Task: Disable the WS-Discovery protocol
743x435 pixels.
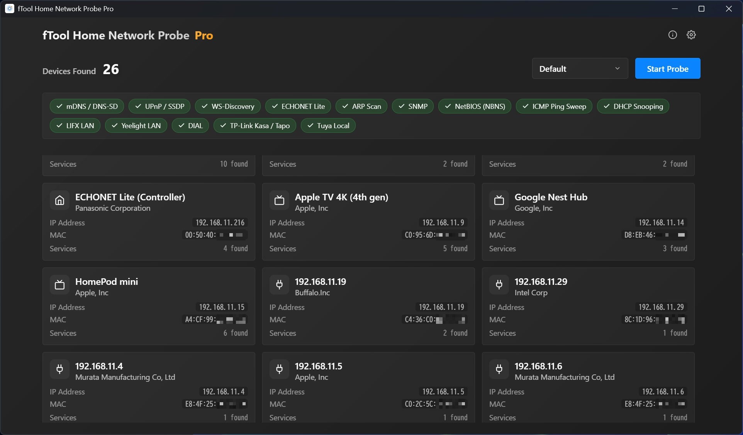Action: [227, 106]
